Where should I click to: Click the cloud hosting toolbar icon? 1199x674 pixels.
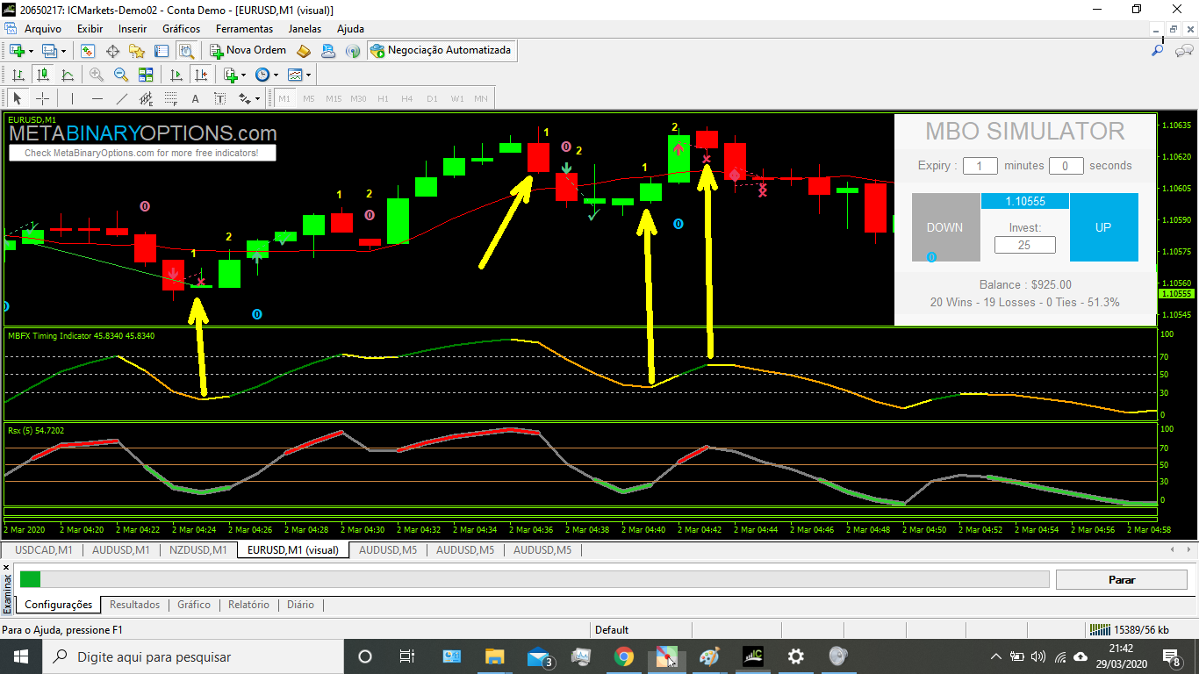[328, 51]
